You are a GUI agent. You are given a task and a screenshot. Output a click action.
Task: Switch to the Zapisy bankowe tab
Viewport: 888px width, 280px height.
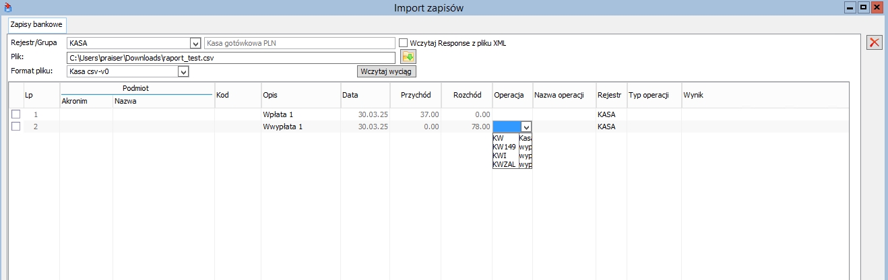click(x=37, y=24)
